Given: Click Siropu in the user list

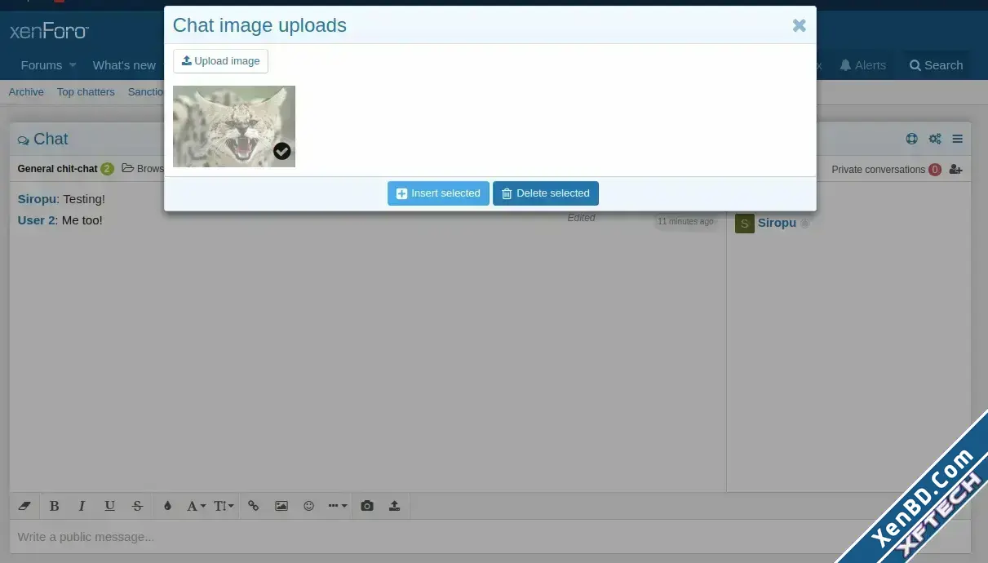Looking at the screenshot, I should coord(777,223).
